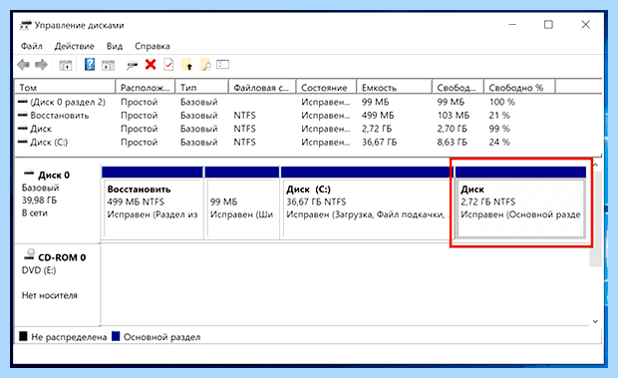Screen dimensions: 618x378
Task: Sort by the Тип column header
Action: (201, 87)
